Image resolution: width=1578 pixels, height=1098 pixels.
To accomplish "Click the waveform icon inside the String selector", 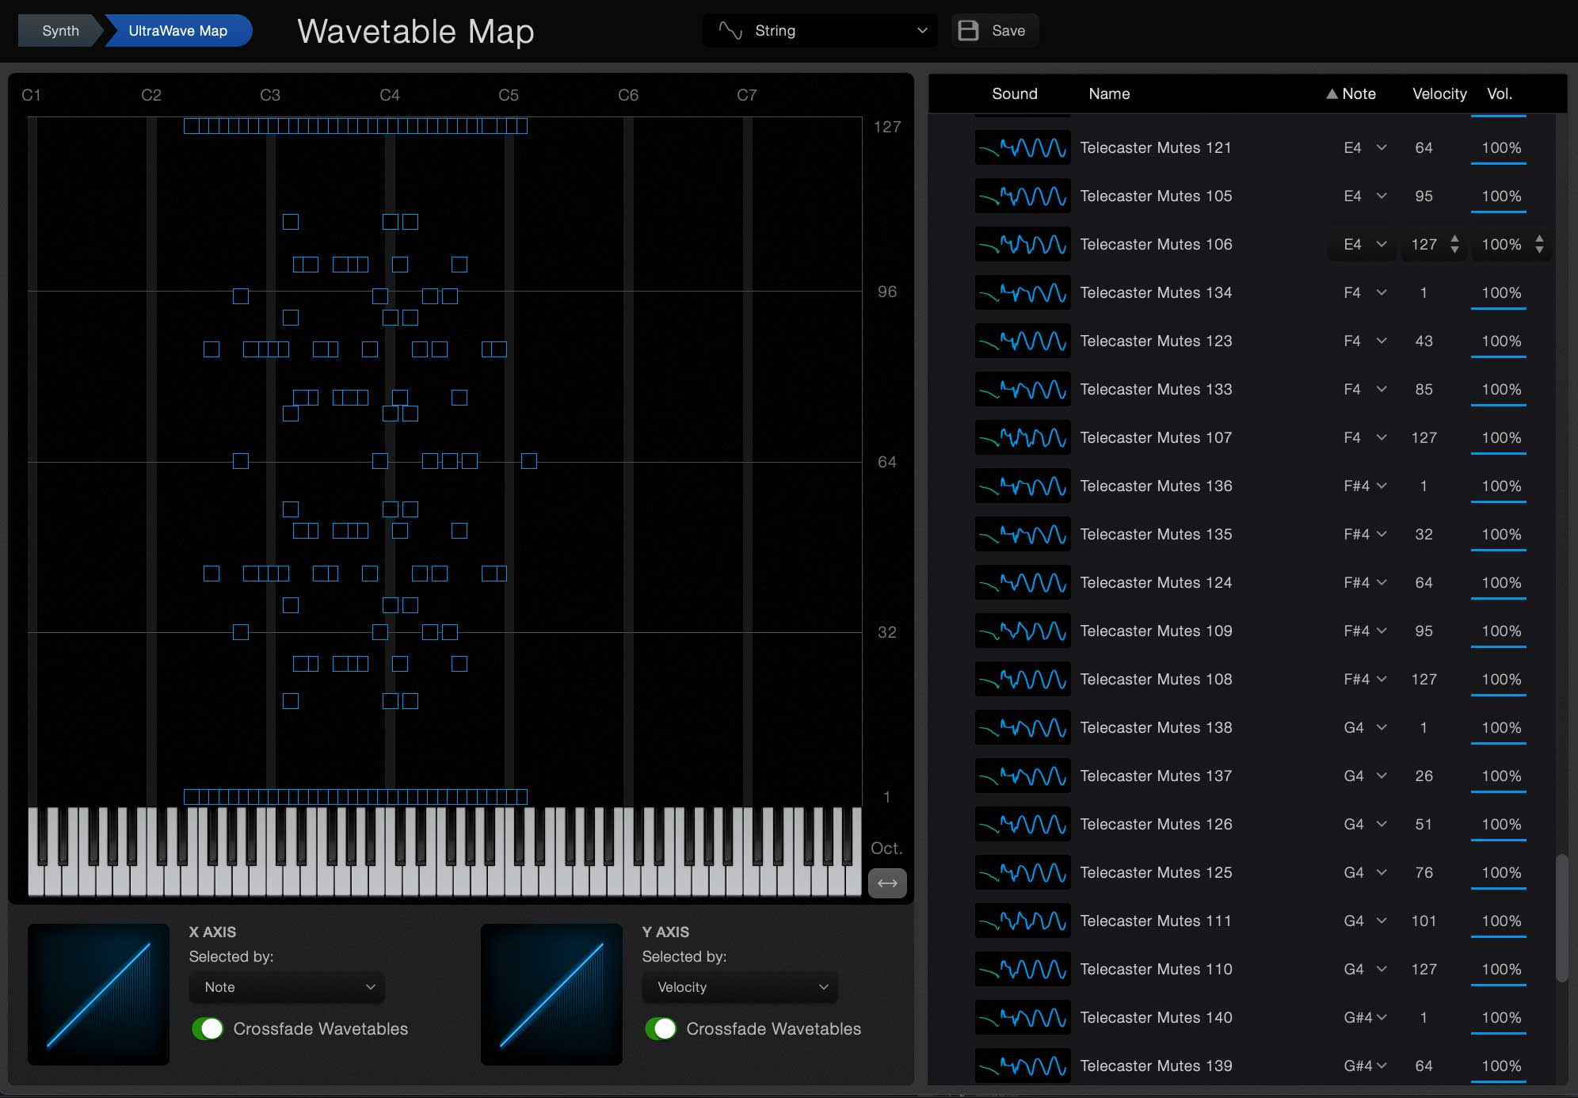I will [730, 30].
